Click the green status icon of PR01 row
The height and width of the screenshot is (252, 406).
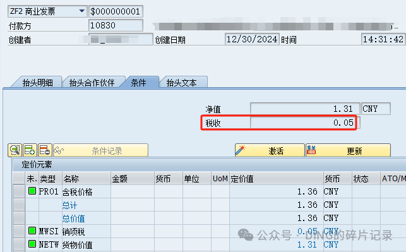coord(32,191)
